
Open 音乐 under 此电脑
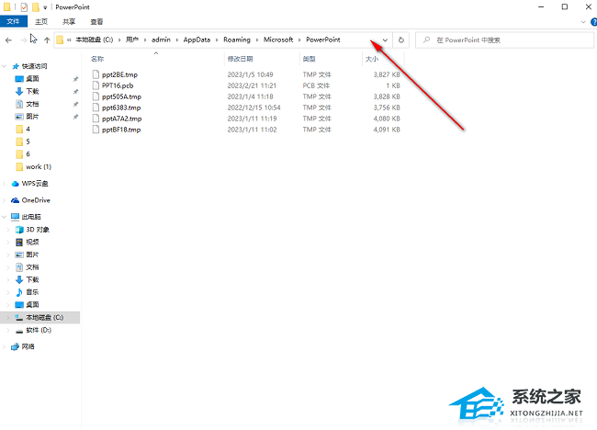[x=32, y=292]
